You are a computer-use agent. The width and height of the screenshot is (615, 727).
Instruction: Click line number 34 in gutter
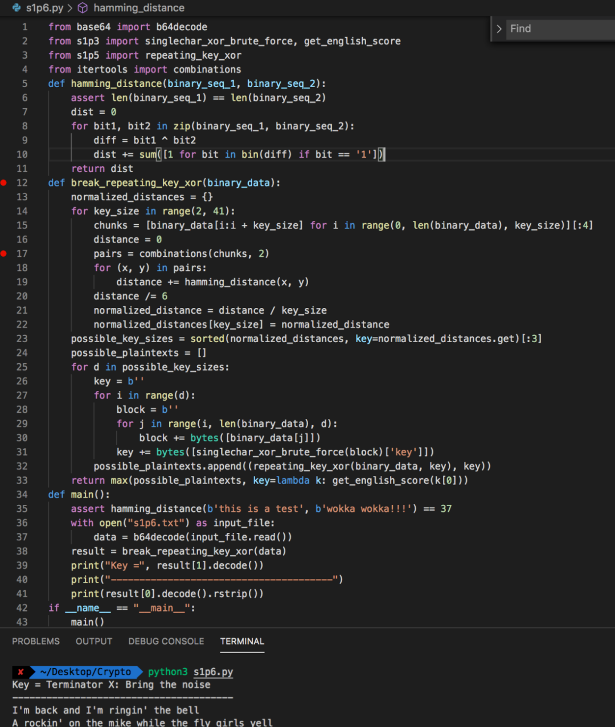[x=22, y=494]
